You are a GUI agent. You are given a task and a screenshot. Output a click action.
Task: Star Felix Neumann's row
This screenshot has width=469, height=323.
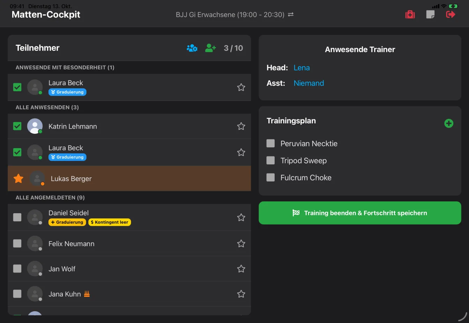241,244
